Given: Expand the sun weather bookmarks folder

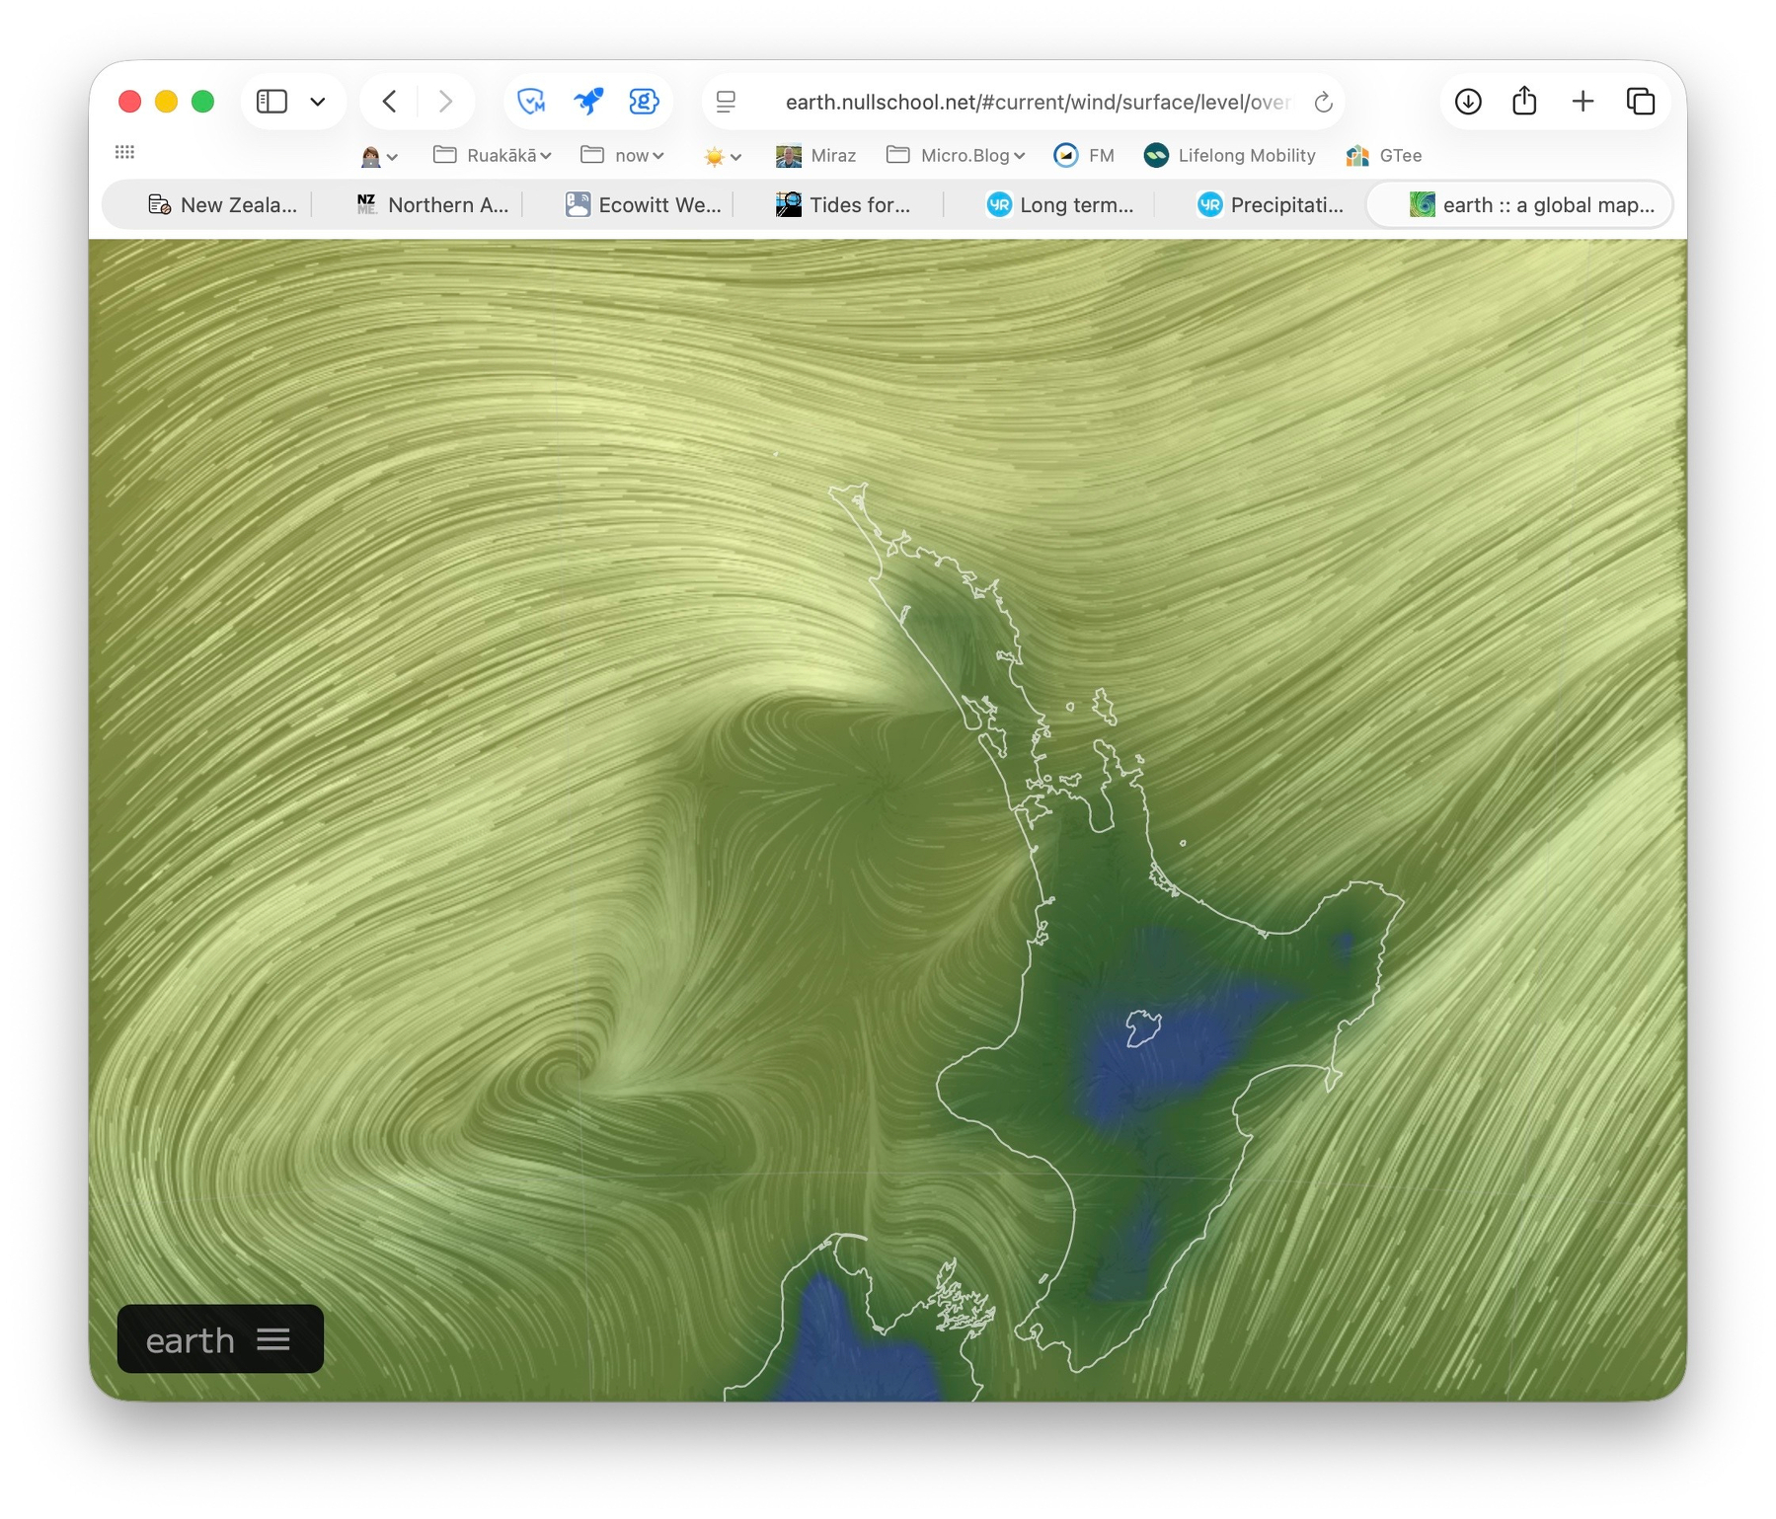Looking at the screenshot, I should [722, 156].
